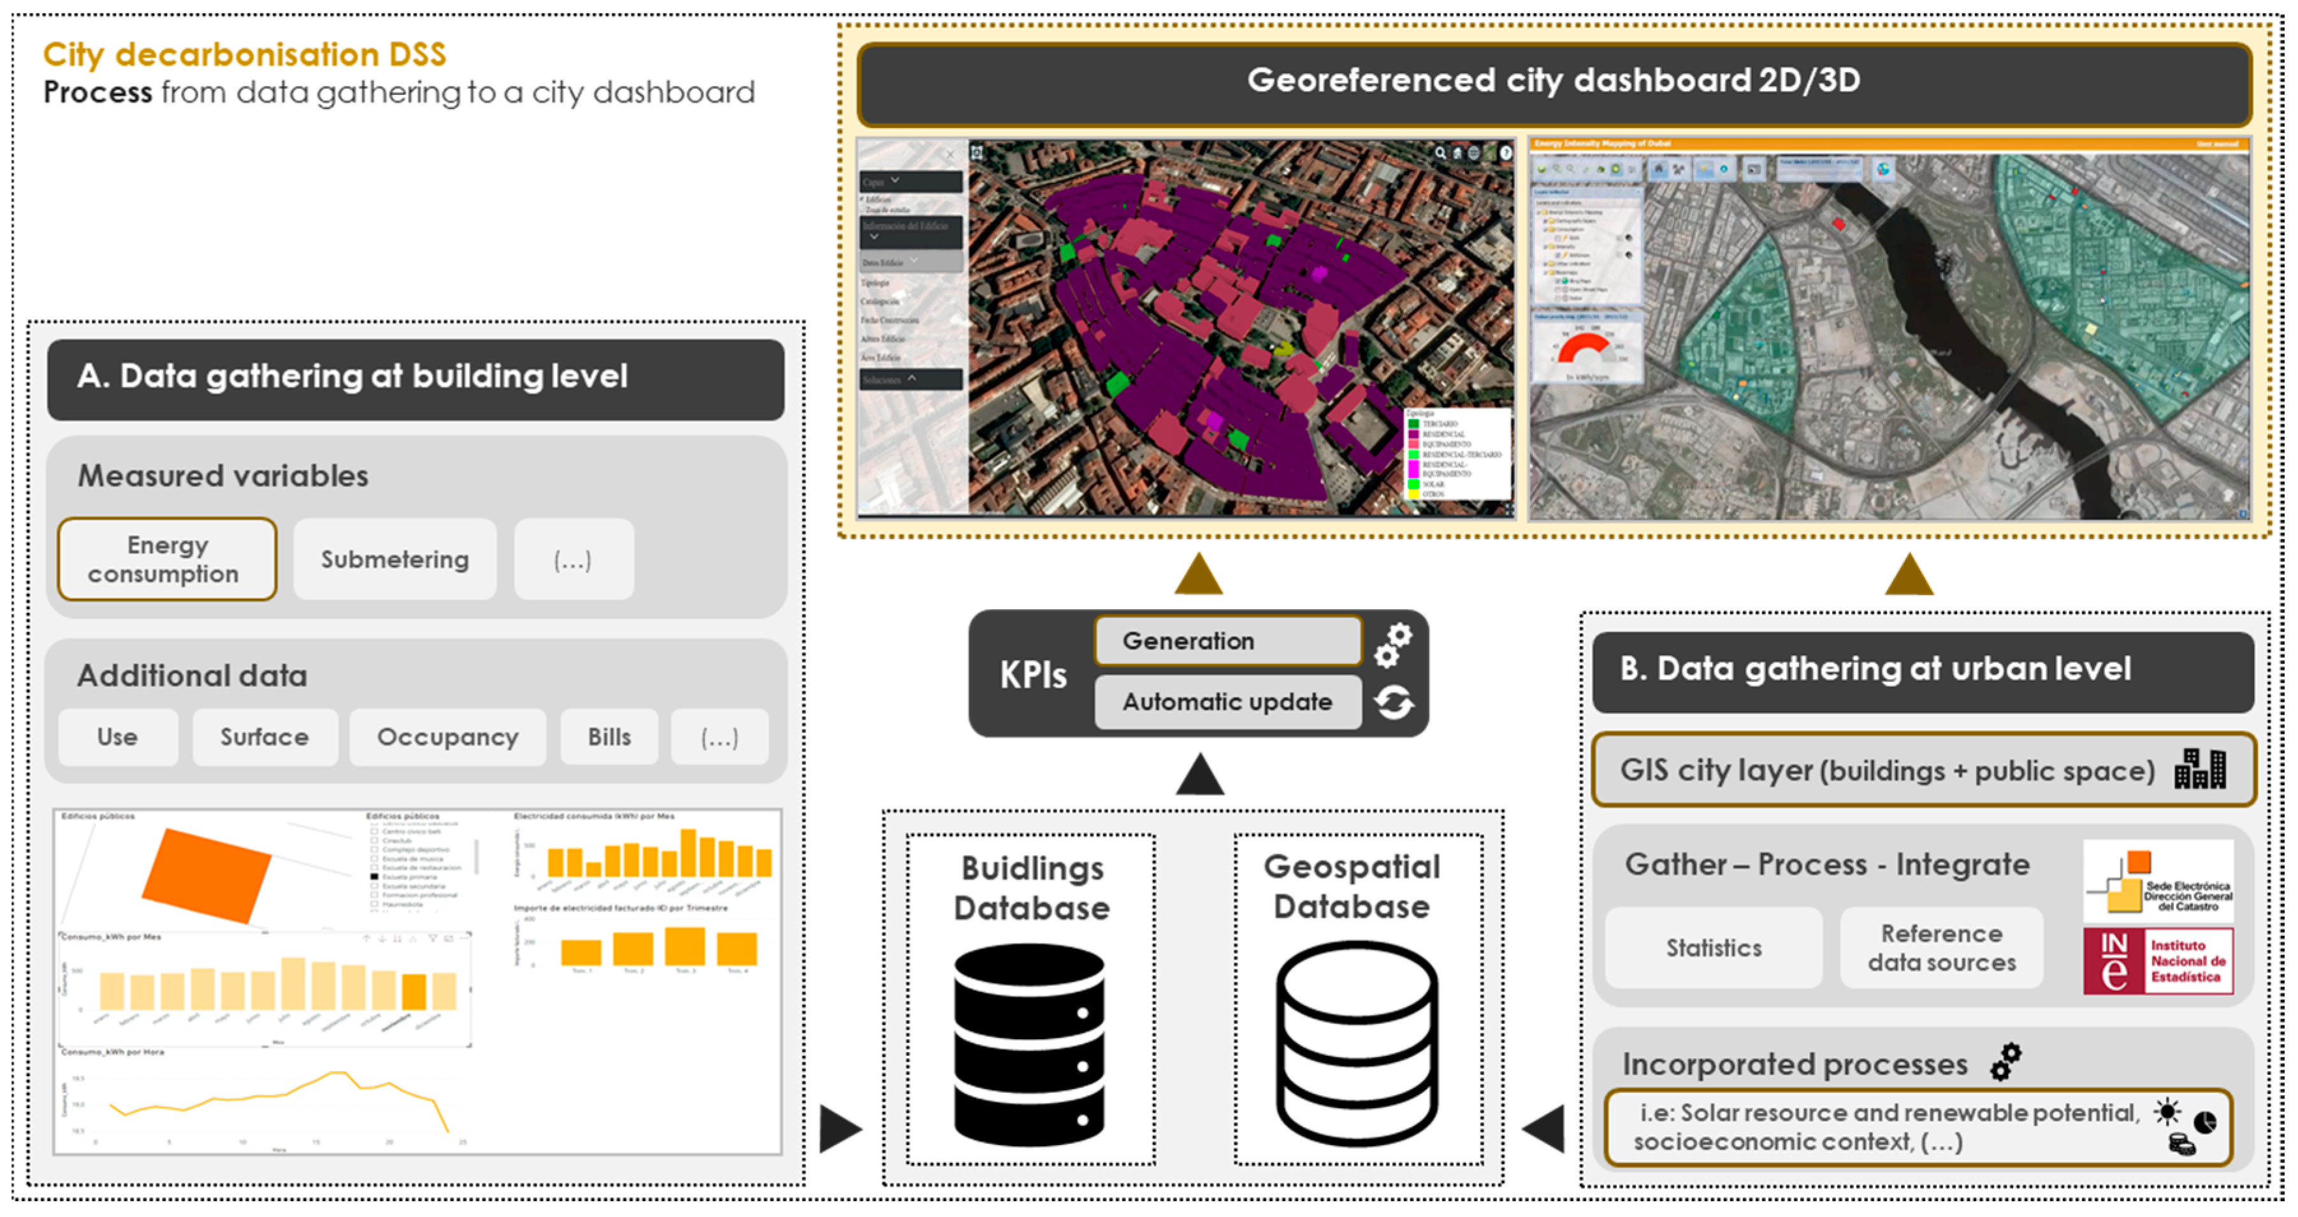The height and width of the screenshot is (1217, 2298).
Task: Select the Submetering variable box
Action: point(394,559)
